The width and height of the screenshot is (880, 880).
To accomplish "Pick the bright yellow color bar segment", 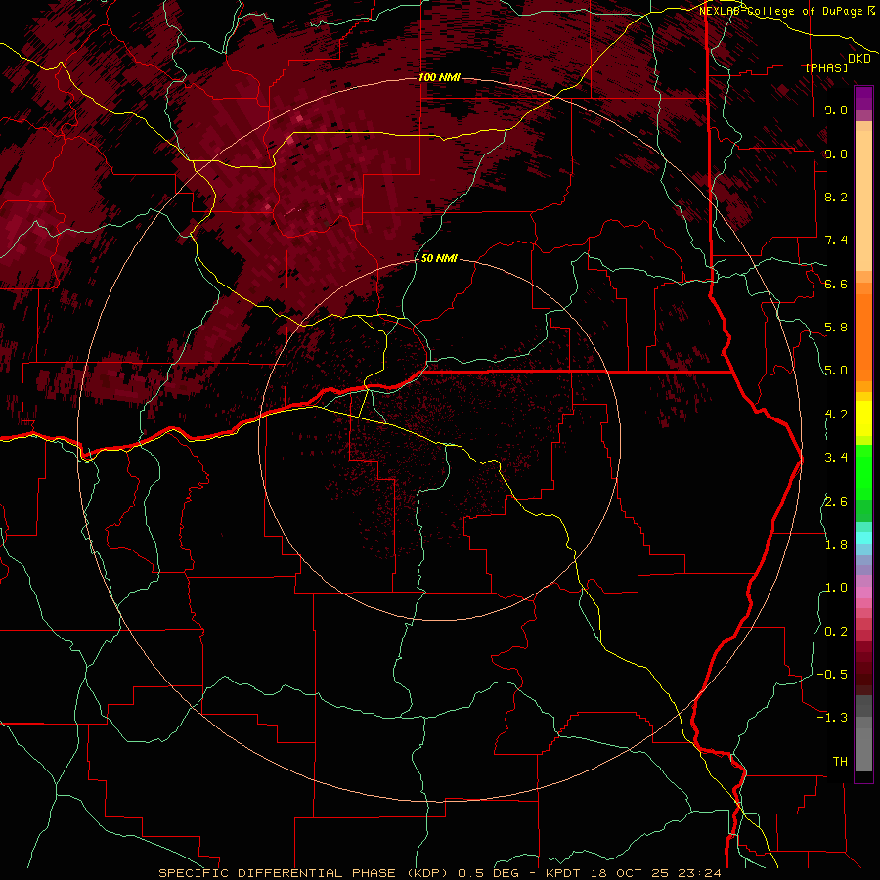I will point(863,418).
